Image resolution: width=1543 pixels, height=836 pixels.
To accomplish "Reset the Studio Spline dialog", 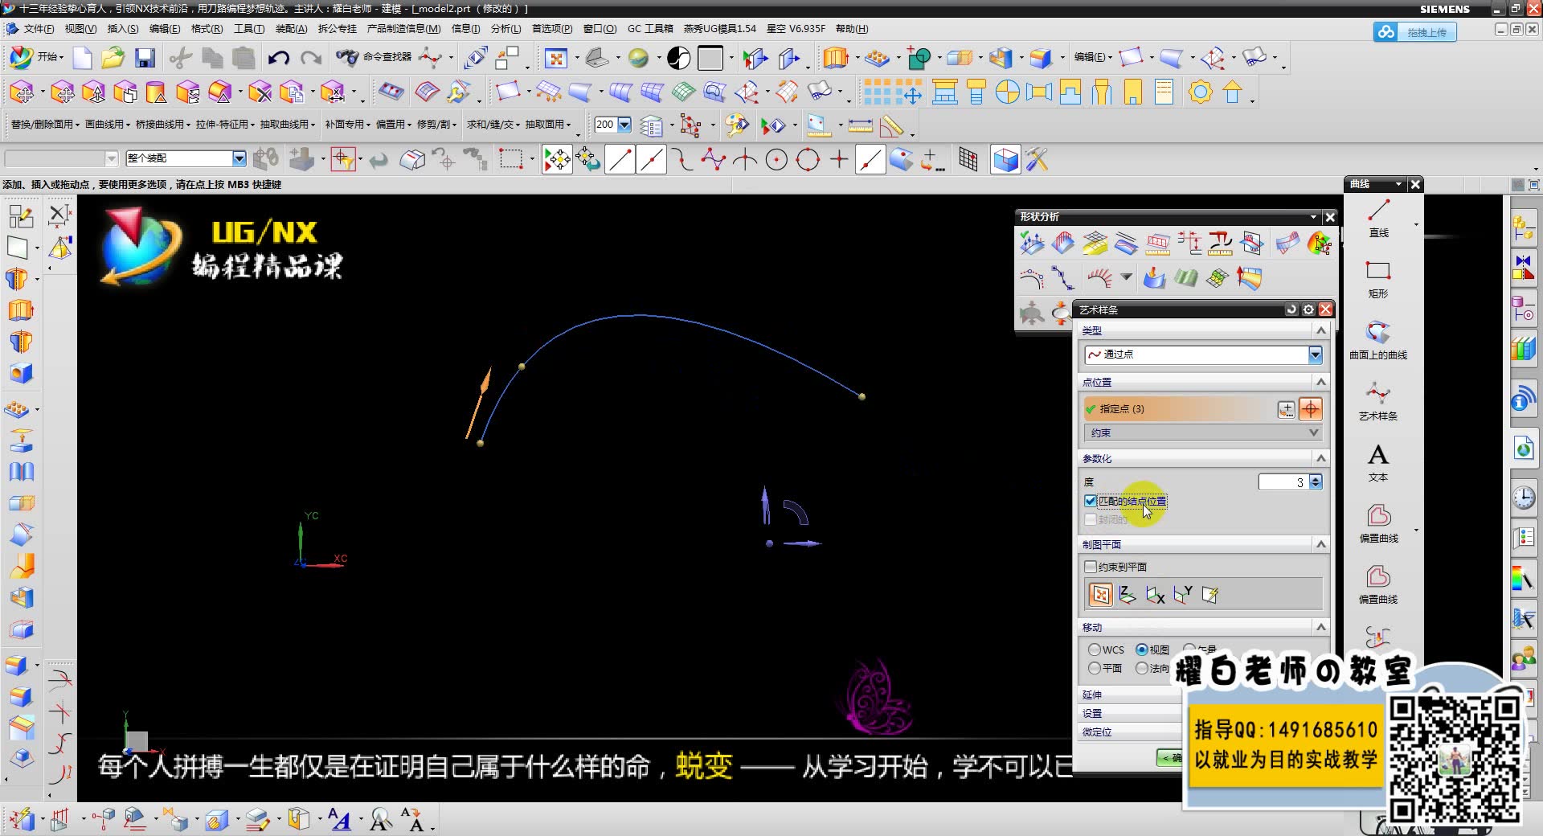I will [x=1291, y=309].
